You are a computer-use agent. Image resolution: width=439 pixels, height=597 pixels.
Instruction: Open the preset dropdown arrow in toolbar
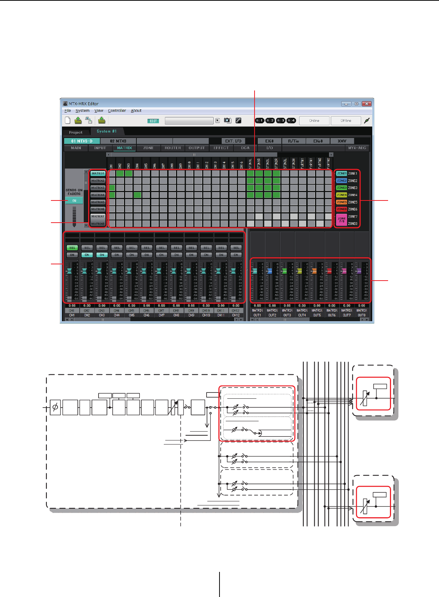[x=218, y=120]
